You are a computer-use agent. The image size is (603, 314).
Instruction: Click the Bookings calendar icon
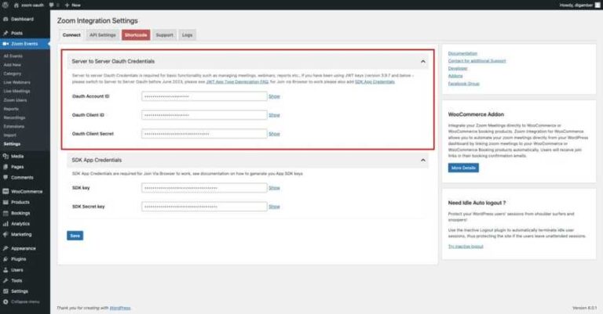(5, 213)
